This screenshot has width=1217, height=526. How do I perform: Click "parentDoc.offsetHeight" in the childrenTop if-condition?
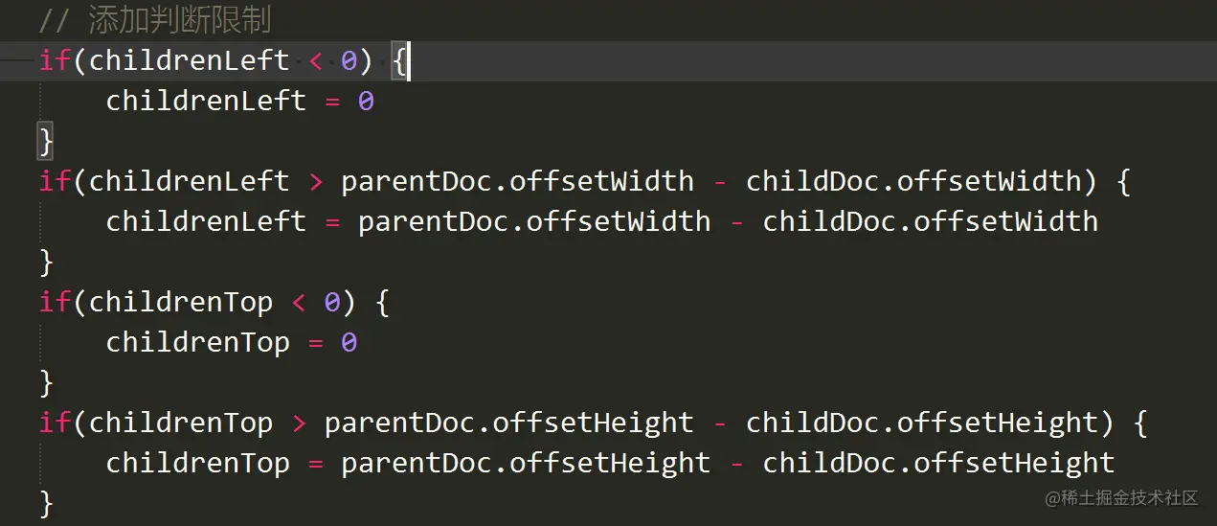pos(508,423)
